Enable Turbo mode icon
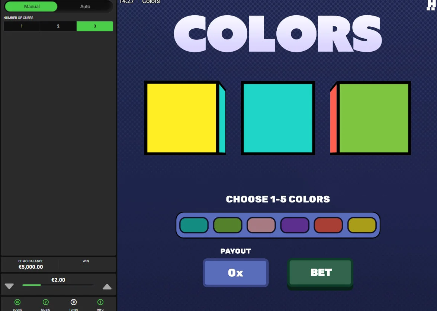Image resolution: width=437 pixels, height=311 pixels. tap(74, 302)
